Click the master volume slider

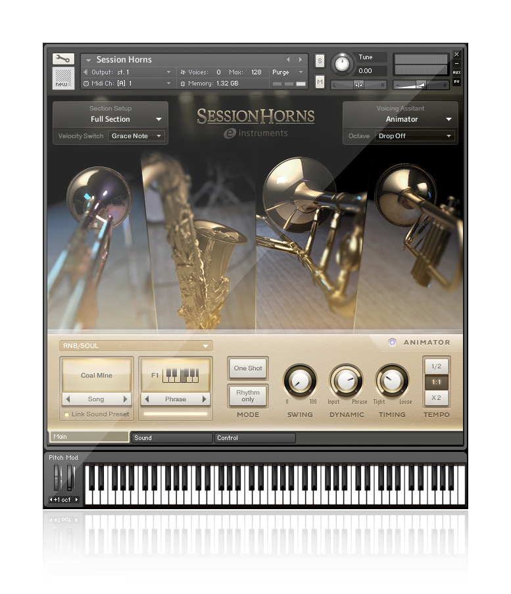(x=421, y=85)
